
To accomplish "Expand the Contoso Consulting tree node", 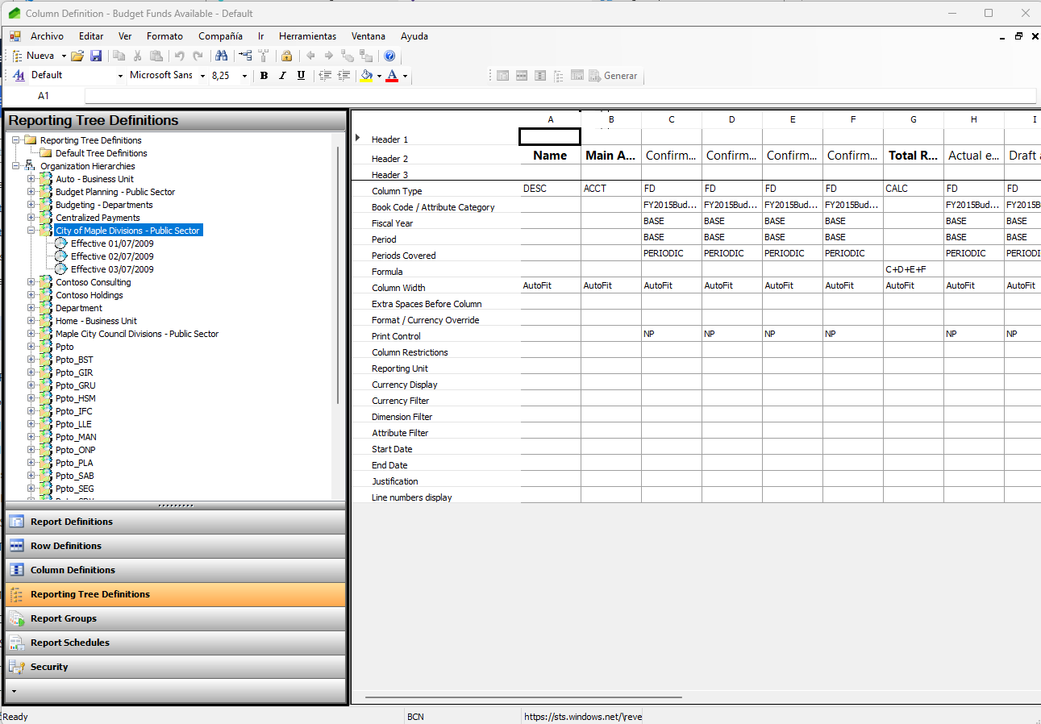I will [31, 282].
